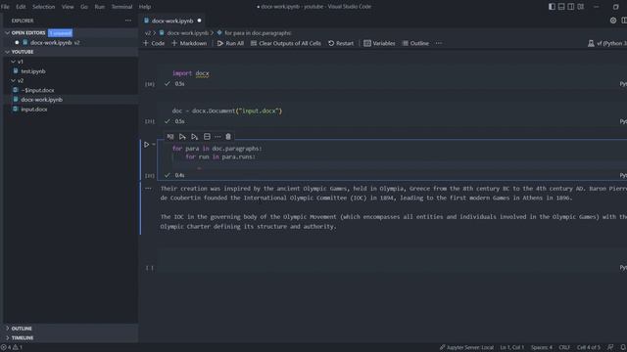627x352 pixels.
Task: Open the Edit menu
Action: [x=21, y=7]
